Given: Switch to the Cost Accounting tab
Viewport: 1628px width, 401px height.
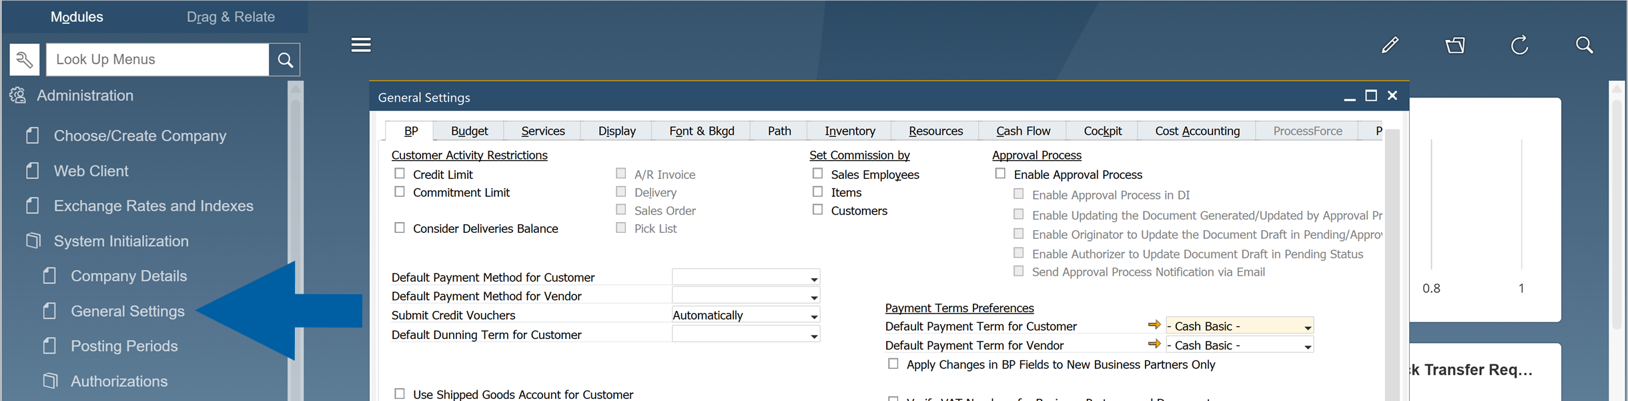Looking at the screenshot, I should tap(1197, 131).
